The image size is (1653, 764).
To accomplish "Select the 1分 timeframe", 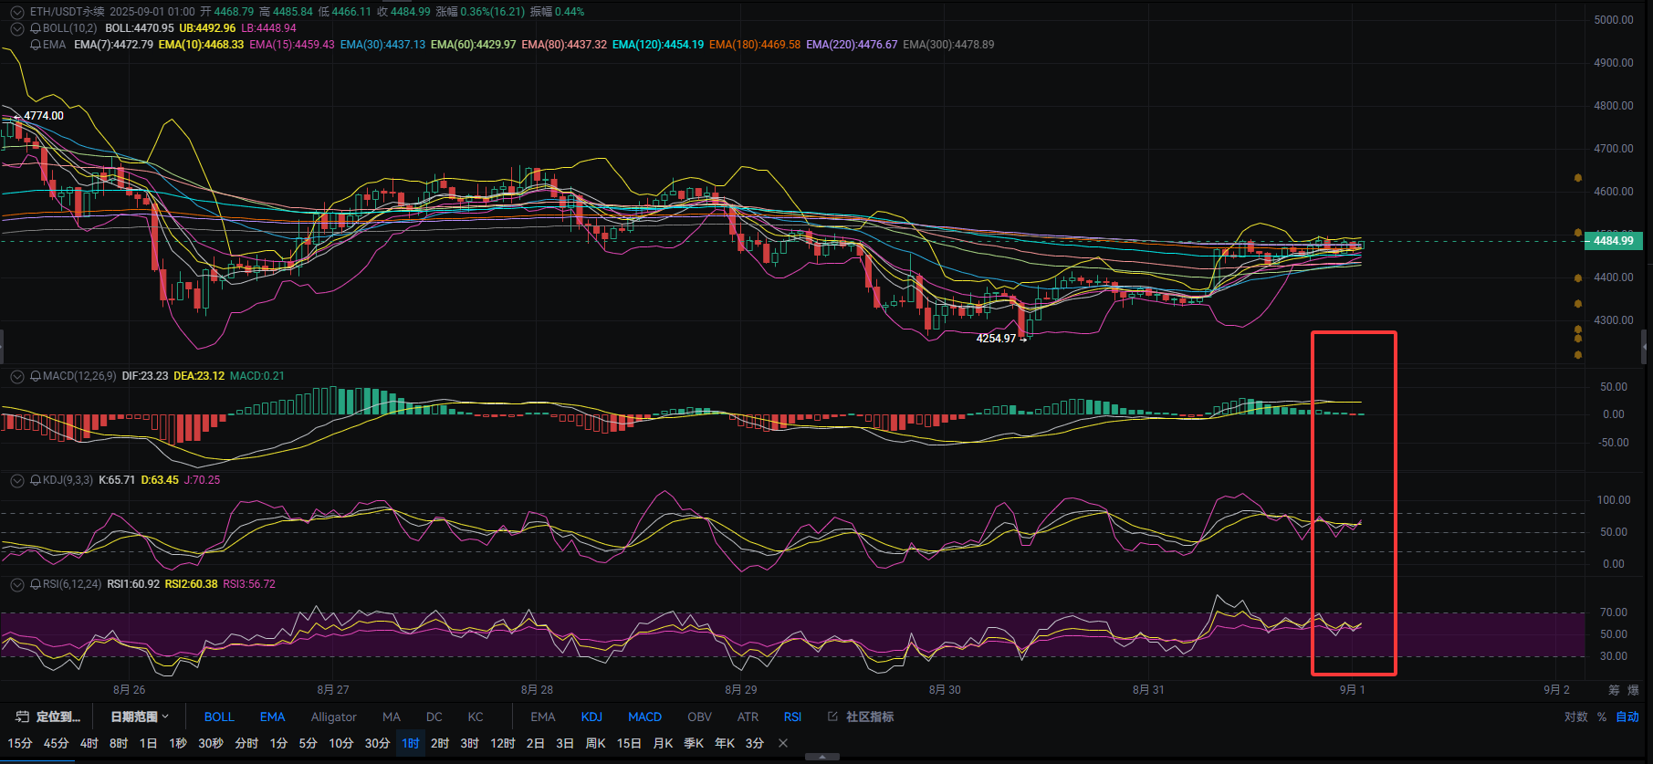I will (x=278, y=743).
